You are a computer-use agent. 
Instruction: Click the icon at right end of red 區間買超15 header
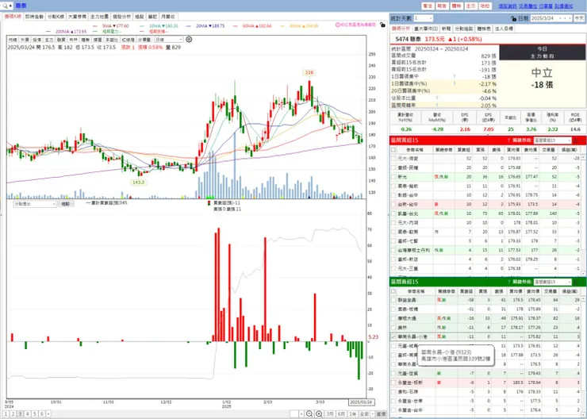click(x=577, y=140)
